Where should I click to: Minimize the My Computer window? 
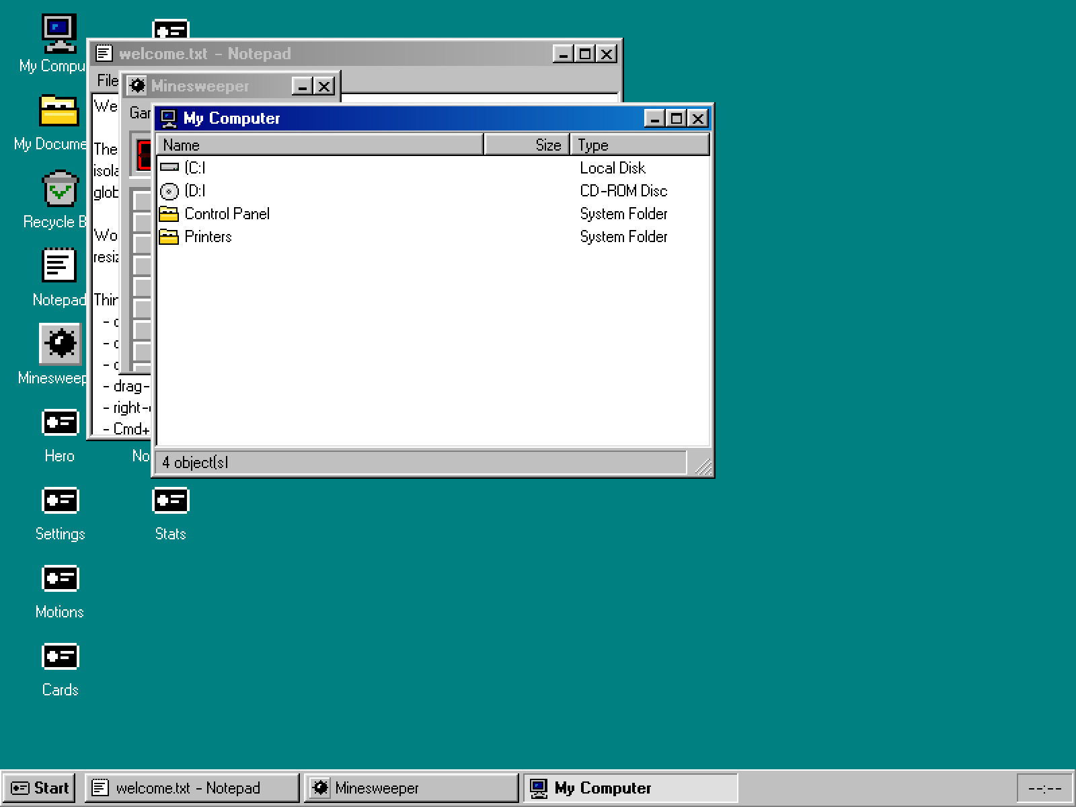coord(654,119)
